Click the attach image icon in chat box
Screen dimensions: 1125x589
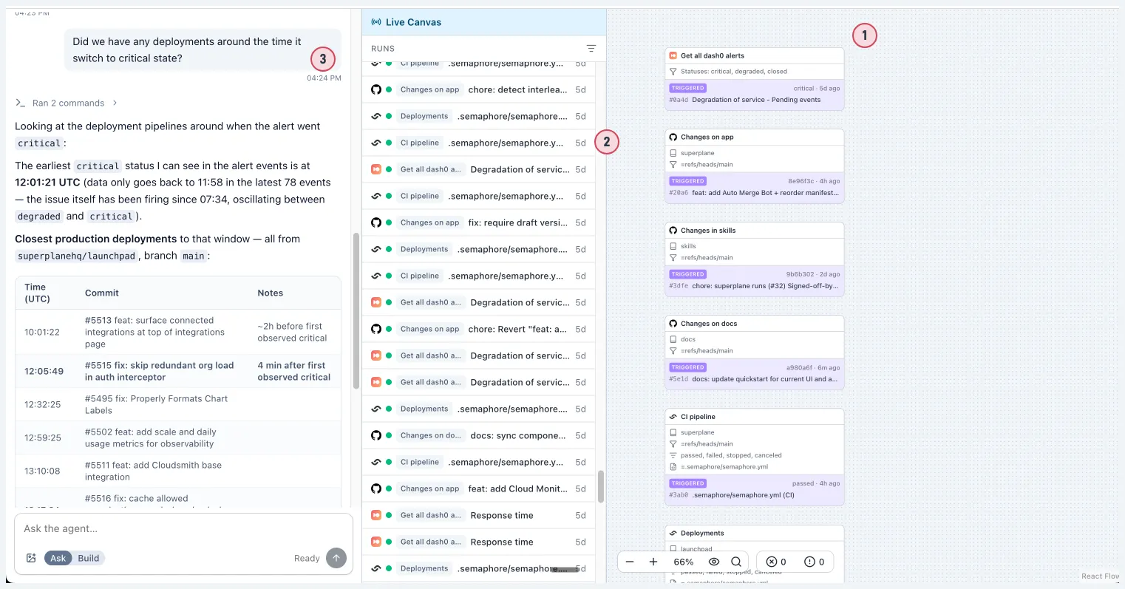click(31, 558)
